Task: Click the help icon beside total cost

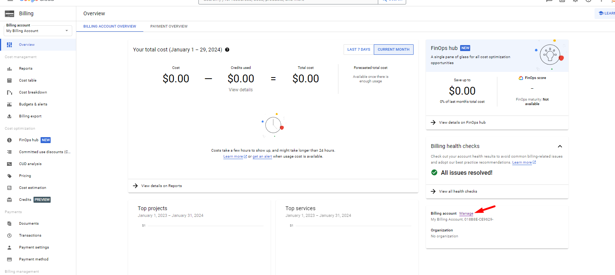Action: click(227, 50)
